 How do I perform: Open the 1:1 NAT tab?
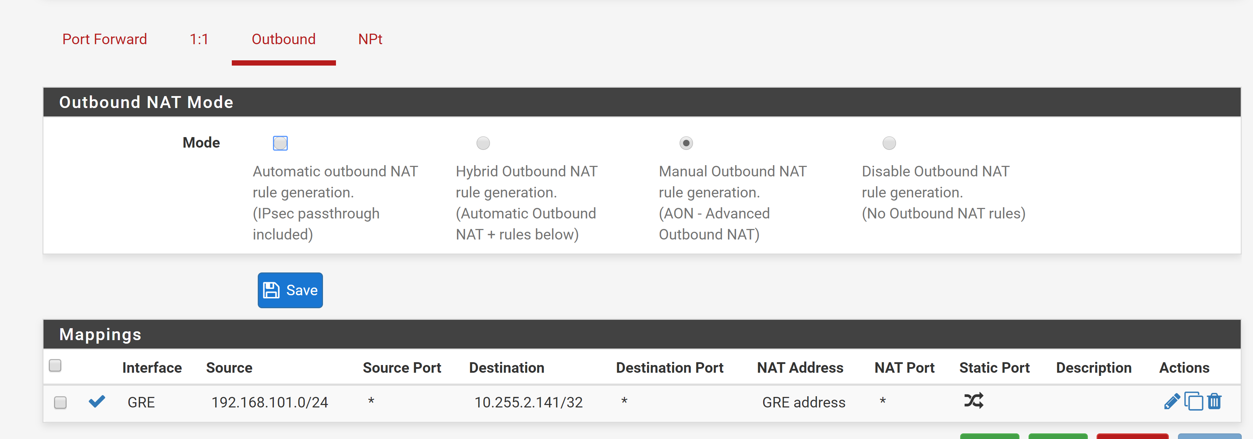click(199, 39)
